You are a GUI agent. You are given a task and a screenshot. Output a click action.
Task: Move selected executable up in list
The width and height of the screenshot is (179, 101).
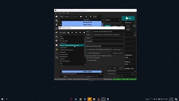76,33
